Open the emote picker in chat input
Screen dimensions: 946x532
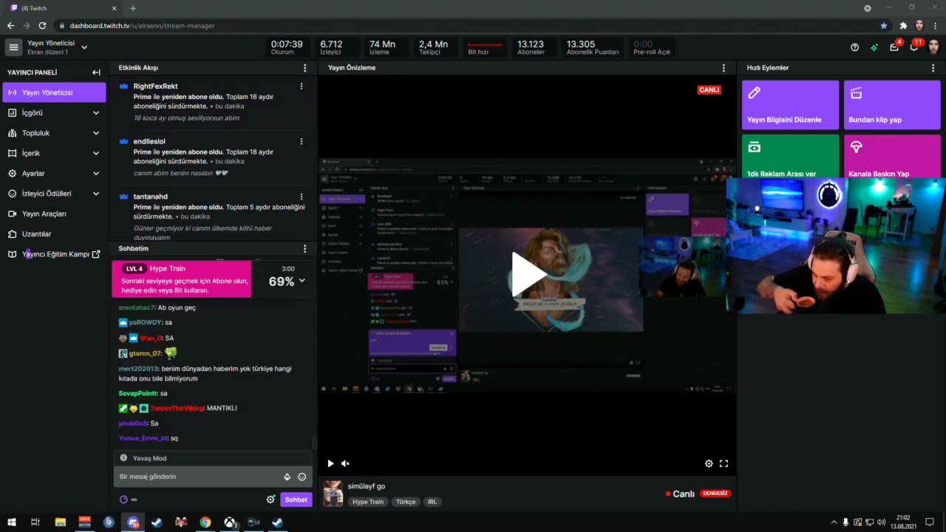click(x=302, y=477)
